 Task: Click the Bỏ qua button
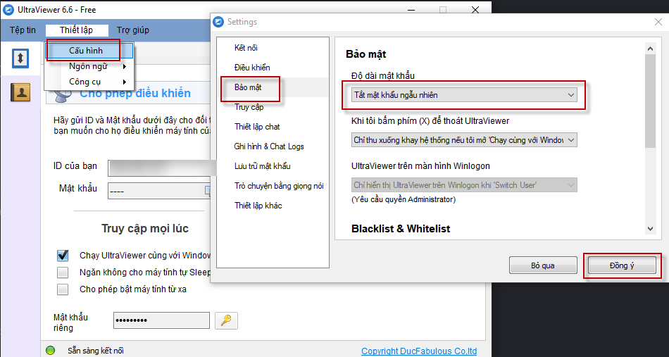[x=543, y=265]
